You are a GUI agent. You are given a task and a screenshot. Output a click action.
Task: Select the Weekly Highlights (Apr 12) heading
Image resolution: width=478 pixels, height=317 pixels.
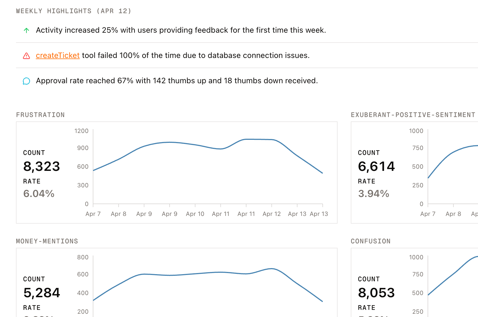(x=74, y=11)
